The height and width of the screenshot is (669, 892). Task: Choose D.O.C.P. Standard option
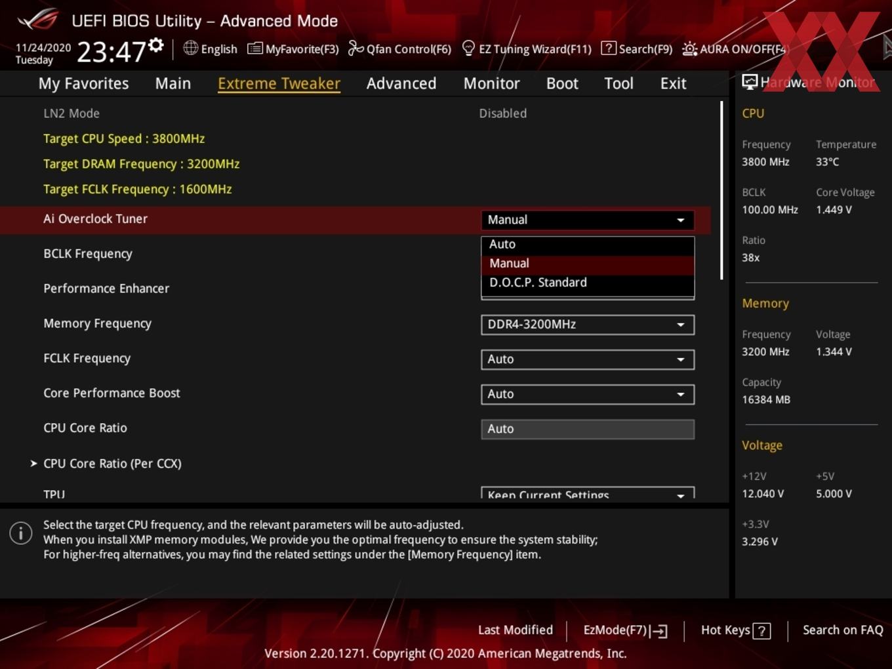588,282
